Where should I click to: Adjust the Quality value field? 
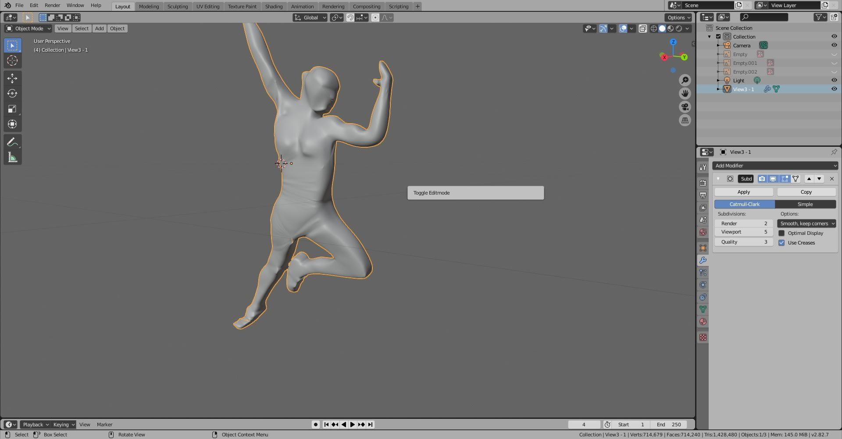coord(744,242)
